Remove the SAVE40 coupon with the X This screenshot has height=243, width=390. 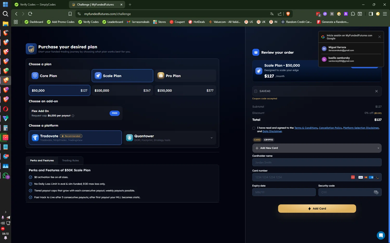[376, 91]
